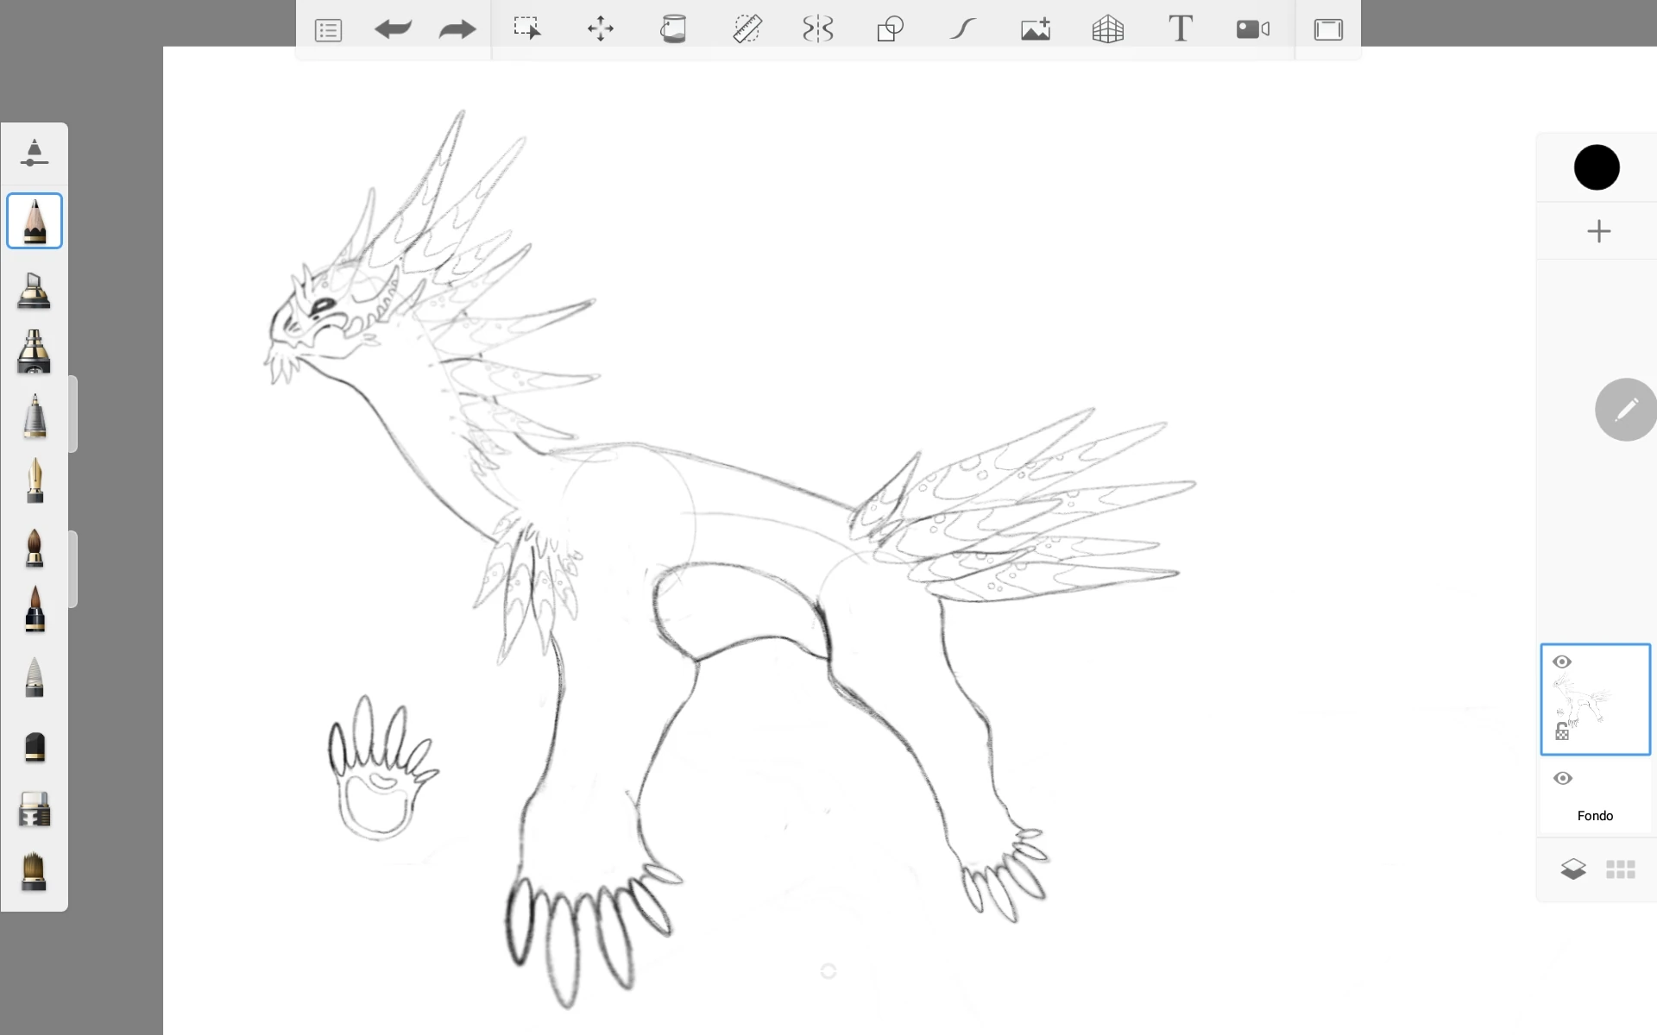Add a new layer with the plus button
The image size is (1657, 1035).
[x=1599, y=230]
